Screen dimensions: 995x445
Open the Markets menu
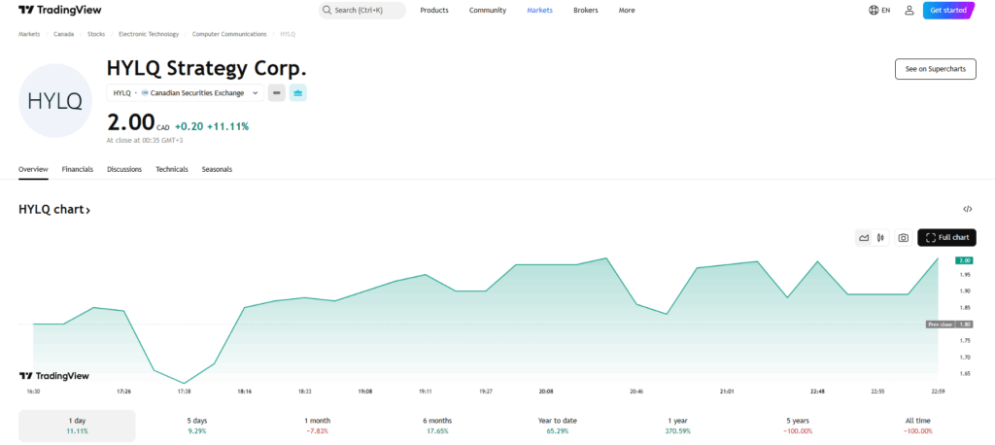[539, 10]
